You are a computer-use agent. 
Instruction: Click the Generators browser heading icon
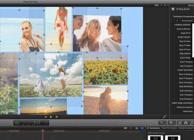point(148,128)
